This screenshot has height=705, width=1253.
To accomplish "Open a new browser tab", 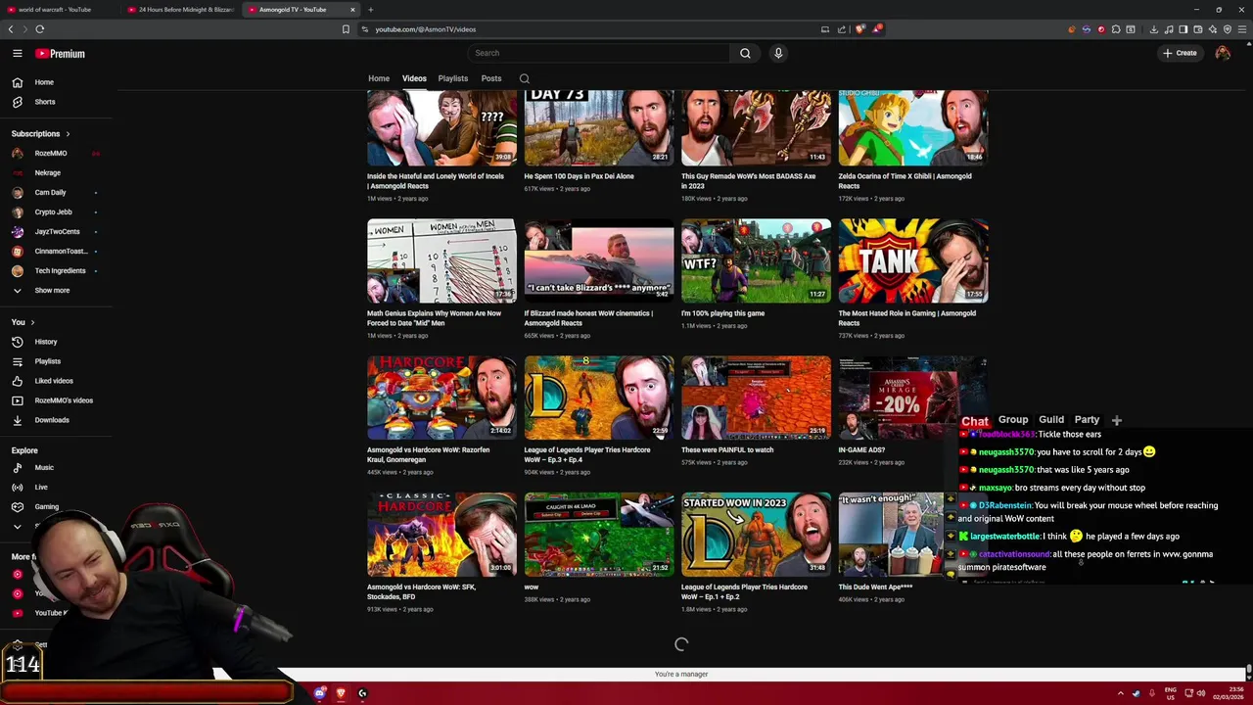I will [x=370, y=10].
